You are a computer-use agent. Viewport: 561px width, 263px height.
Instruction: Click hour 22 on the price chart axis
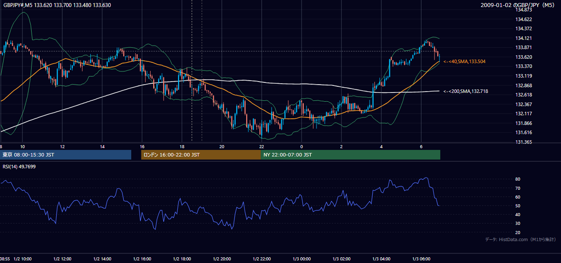[262, 146]
